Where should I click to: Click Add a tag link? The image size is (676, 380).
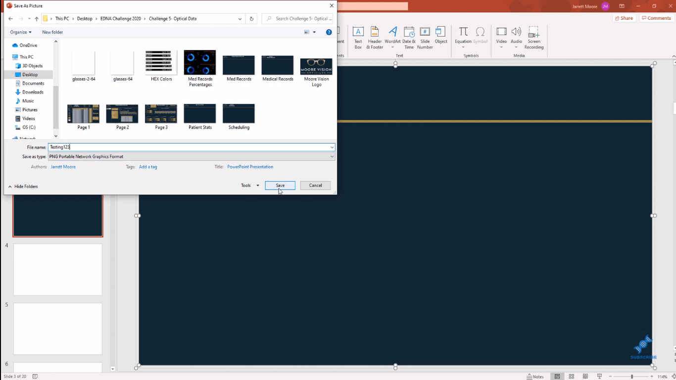coord(148,167)
